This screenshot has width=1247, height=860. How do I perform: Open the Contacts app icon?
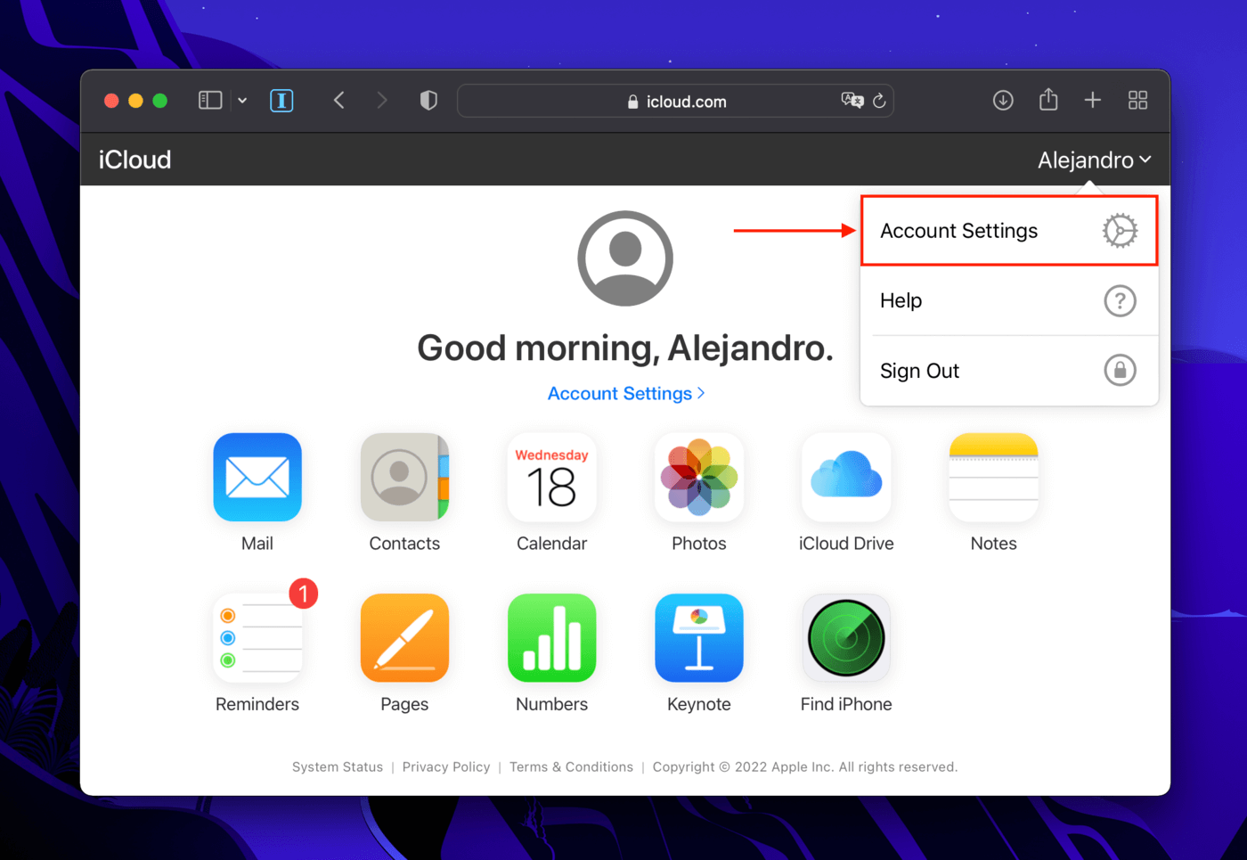404,477
